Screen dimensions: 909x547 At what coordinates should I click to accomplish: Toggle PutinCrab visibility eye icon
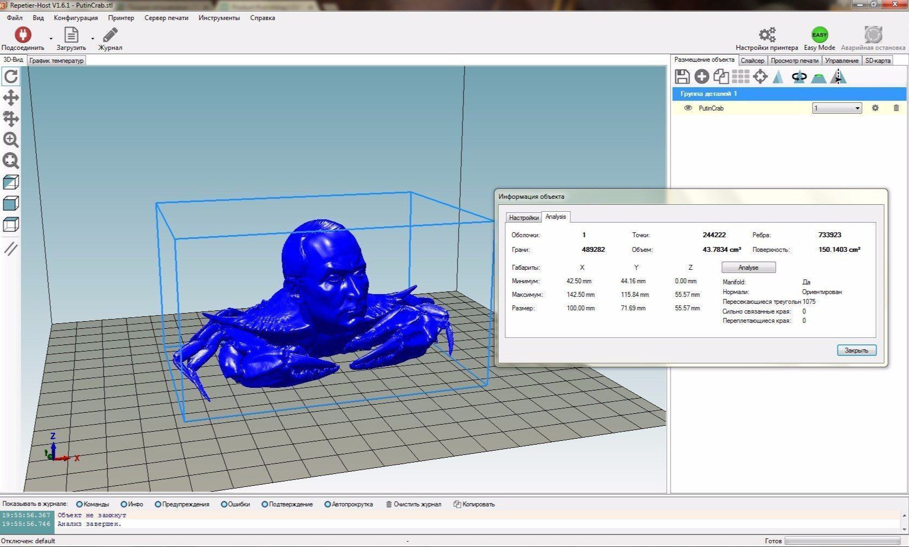click(x=688, y=108)
